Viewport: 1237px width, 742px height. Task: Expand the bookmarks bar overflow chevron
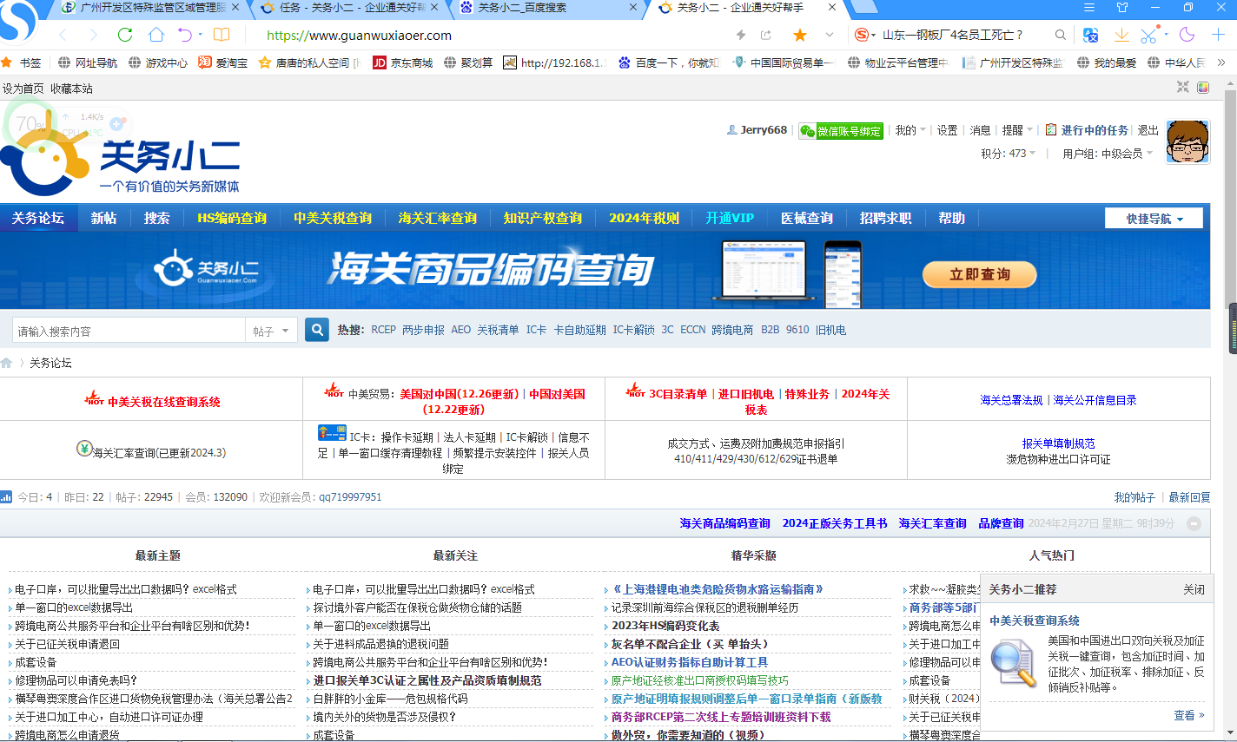click(1221, 62)
